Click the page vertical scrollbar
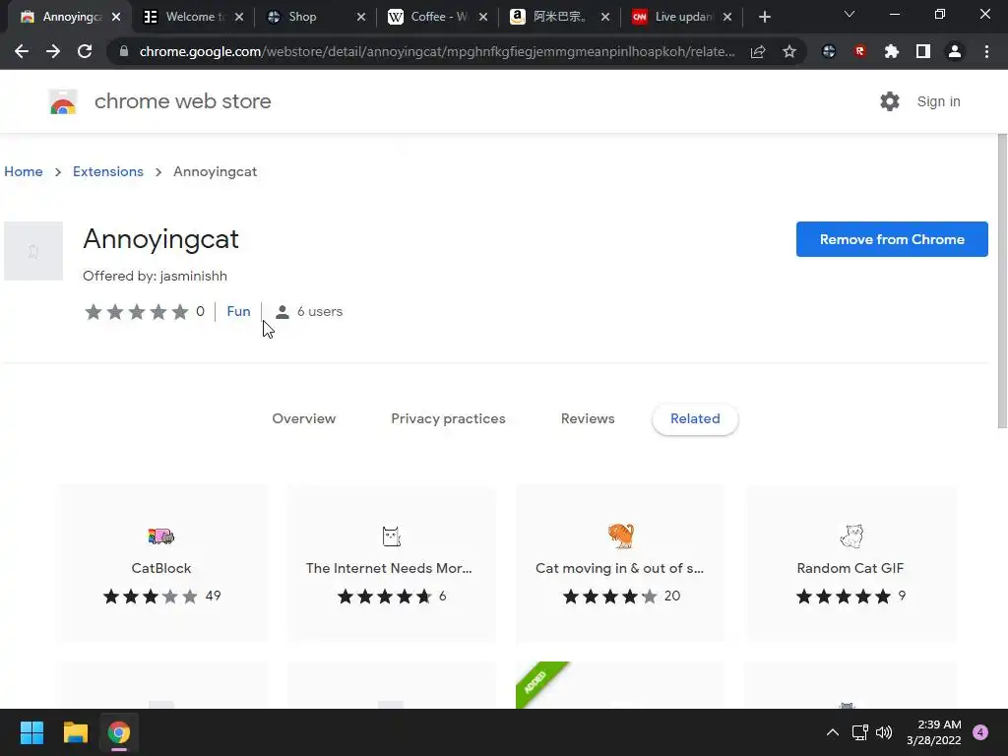The image size is (1008, 756). coord(1002,282)
